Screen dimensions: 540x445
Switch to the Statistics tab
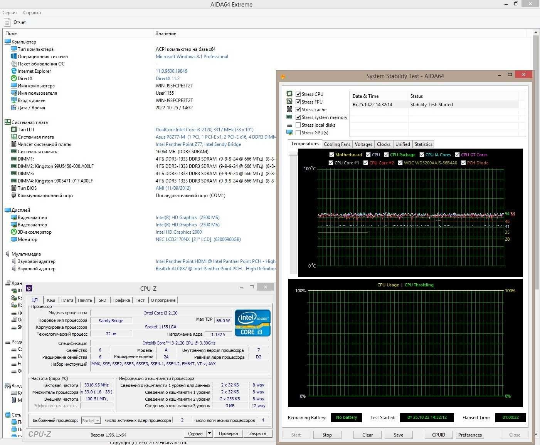pos(423,144)
